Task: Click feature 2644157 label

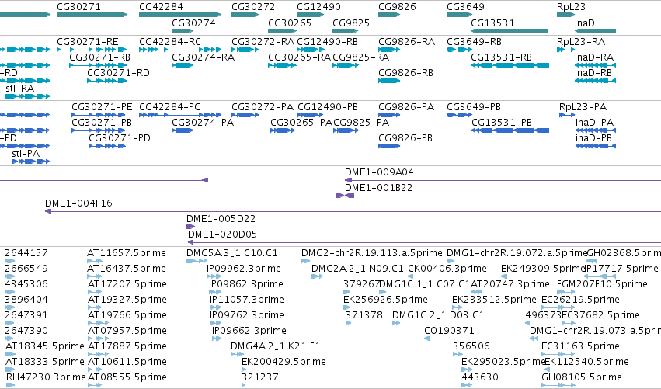Action: point(26,253)
